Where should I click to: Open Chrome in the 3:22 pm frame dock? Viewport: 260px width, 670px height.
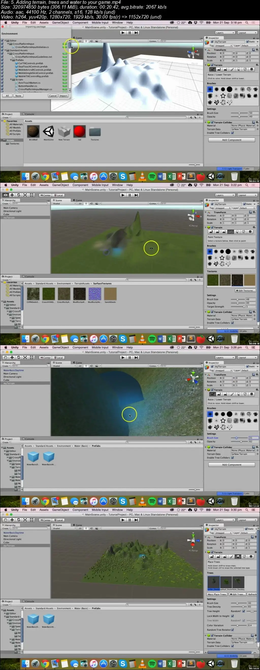45,339
